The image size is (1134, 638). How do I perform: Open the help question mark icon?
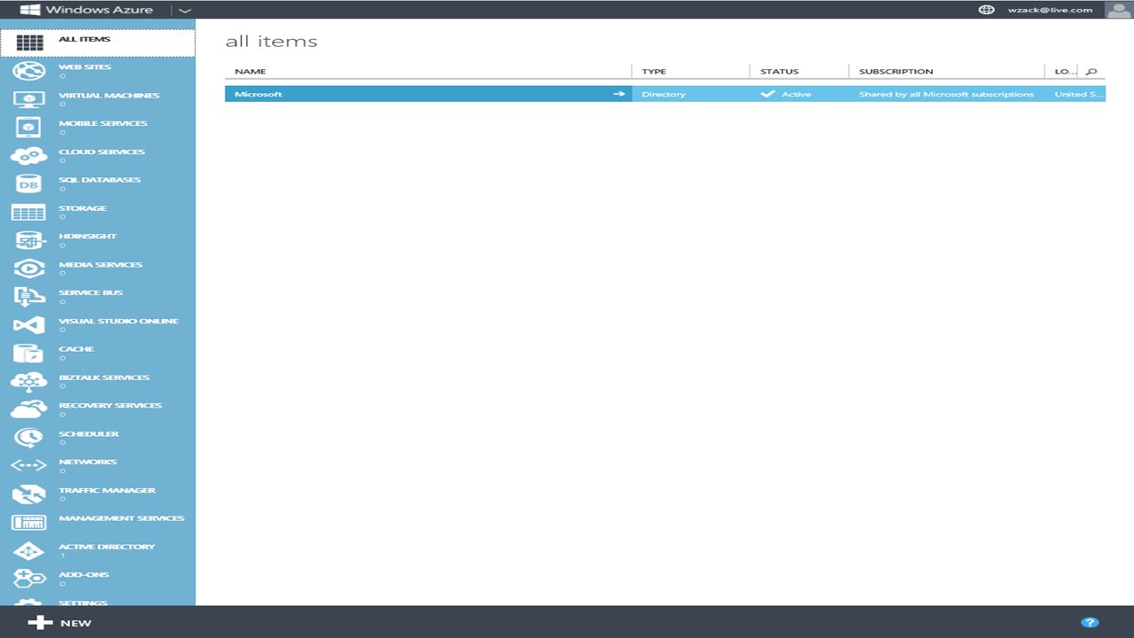point(1091,623)
